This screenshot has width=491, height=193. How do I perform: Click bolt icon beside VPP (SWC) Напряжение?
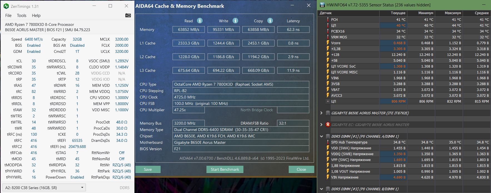point(328,160)
